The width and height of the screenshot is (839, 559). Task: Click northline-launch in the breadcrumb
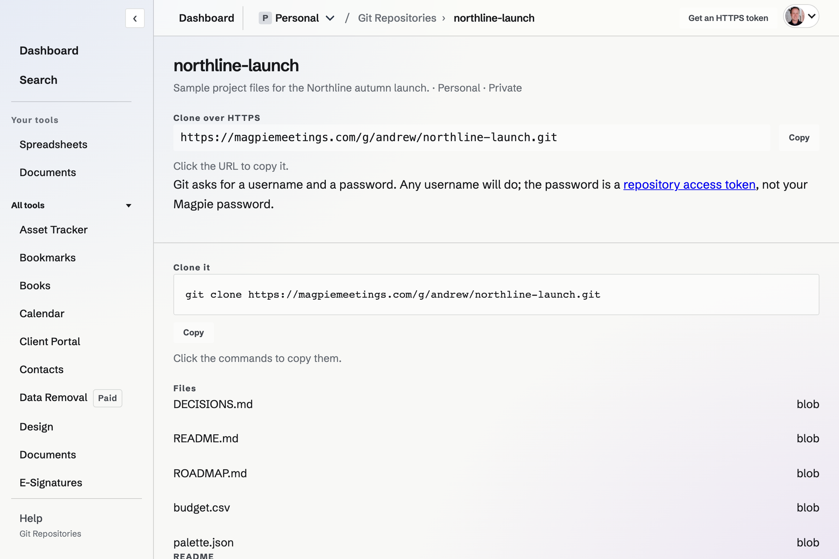click(x=494, y=18)
